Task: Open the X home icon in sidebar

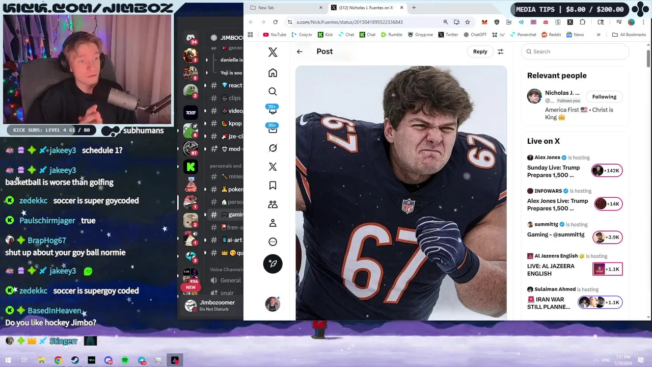Action: [x=273, y=73]
